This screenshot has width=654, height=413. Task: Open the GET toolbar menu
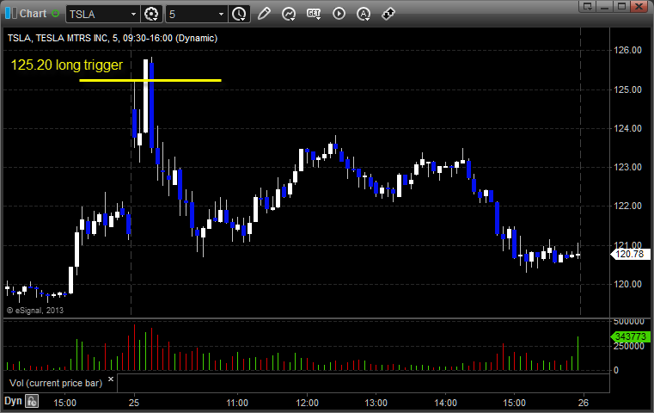click(x=314, y=14)
